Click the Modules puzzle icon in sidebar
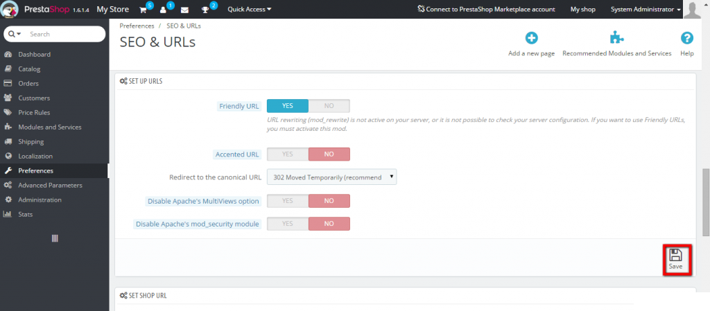Image resolution: width=710 pixels, height=311 pixels. click(8, 127)
